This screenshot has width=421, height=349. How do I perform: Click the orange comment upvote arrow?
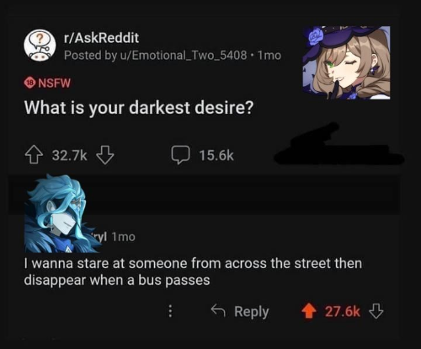click(309, 311)
